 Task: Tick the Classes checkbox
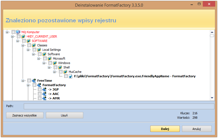(x=29, y=45)
